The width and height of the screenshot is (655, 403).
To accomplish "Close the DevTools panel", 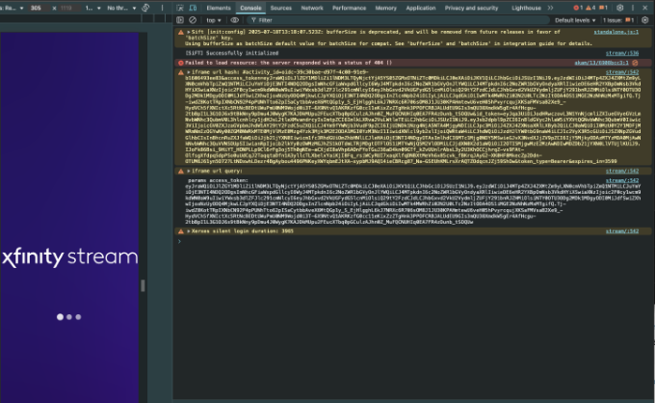I will pyautogui.click(x=644, y=8).
